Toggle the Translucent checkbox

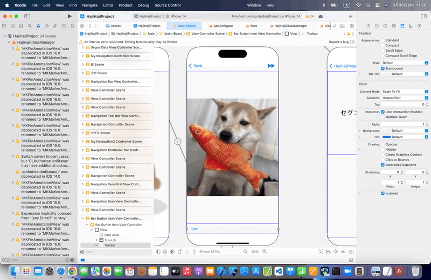383,68
